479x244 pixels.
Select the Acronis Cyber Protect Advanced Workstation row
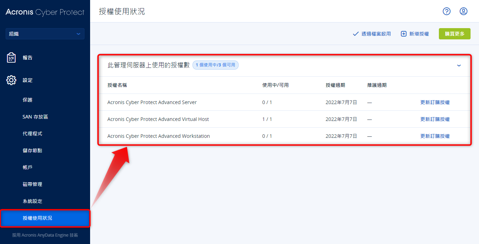click(158, 136)
